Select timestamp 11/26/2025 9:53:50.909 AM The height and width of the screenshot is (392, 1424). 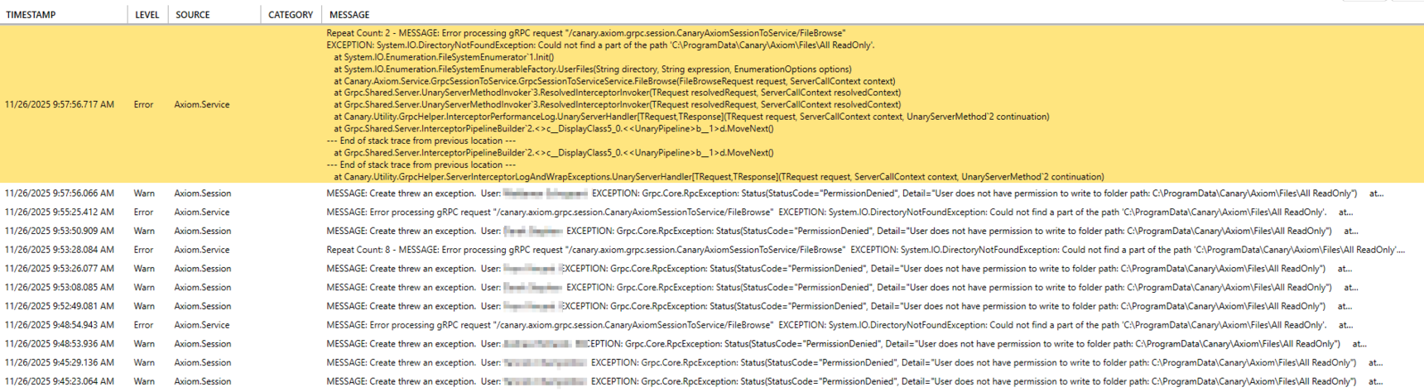point(60,232)
